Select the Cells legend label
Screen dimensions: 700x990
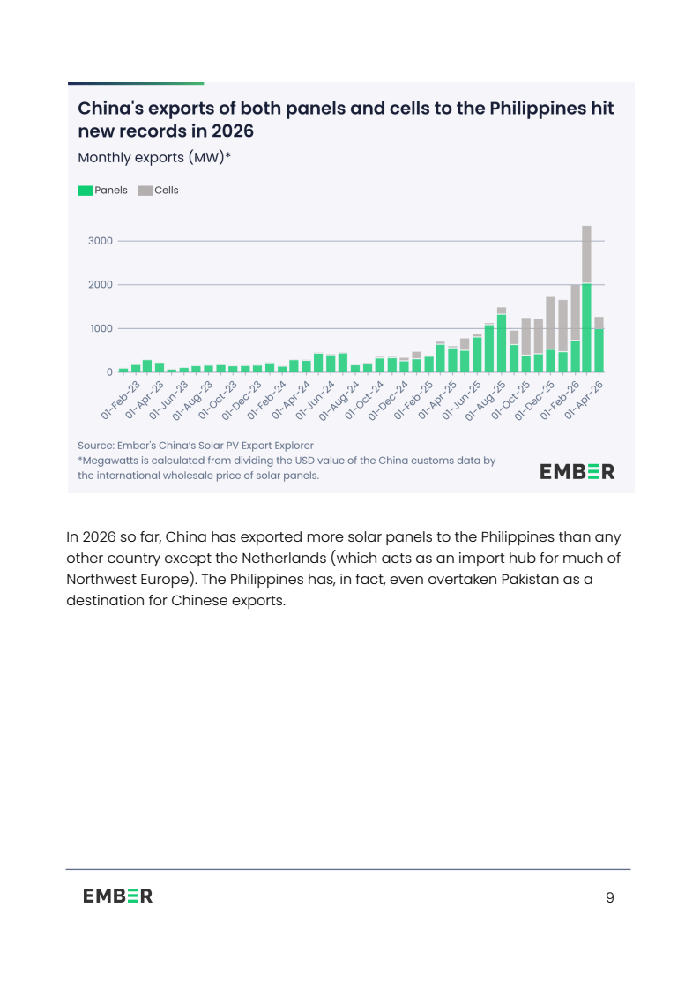167,190
